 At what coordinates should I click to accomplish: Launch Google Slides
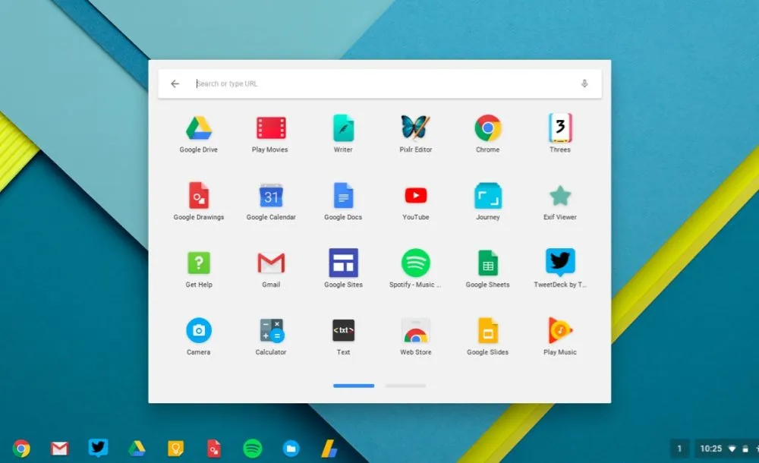488,330
